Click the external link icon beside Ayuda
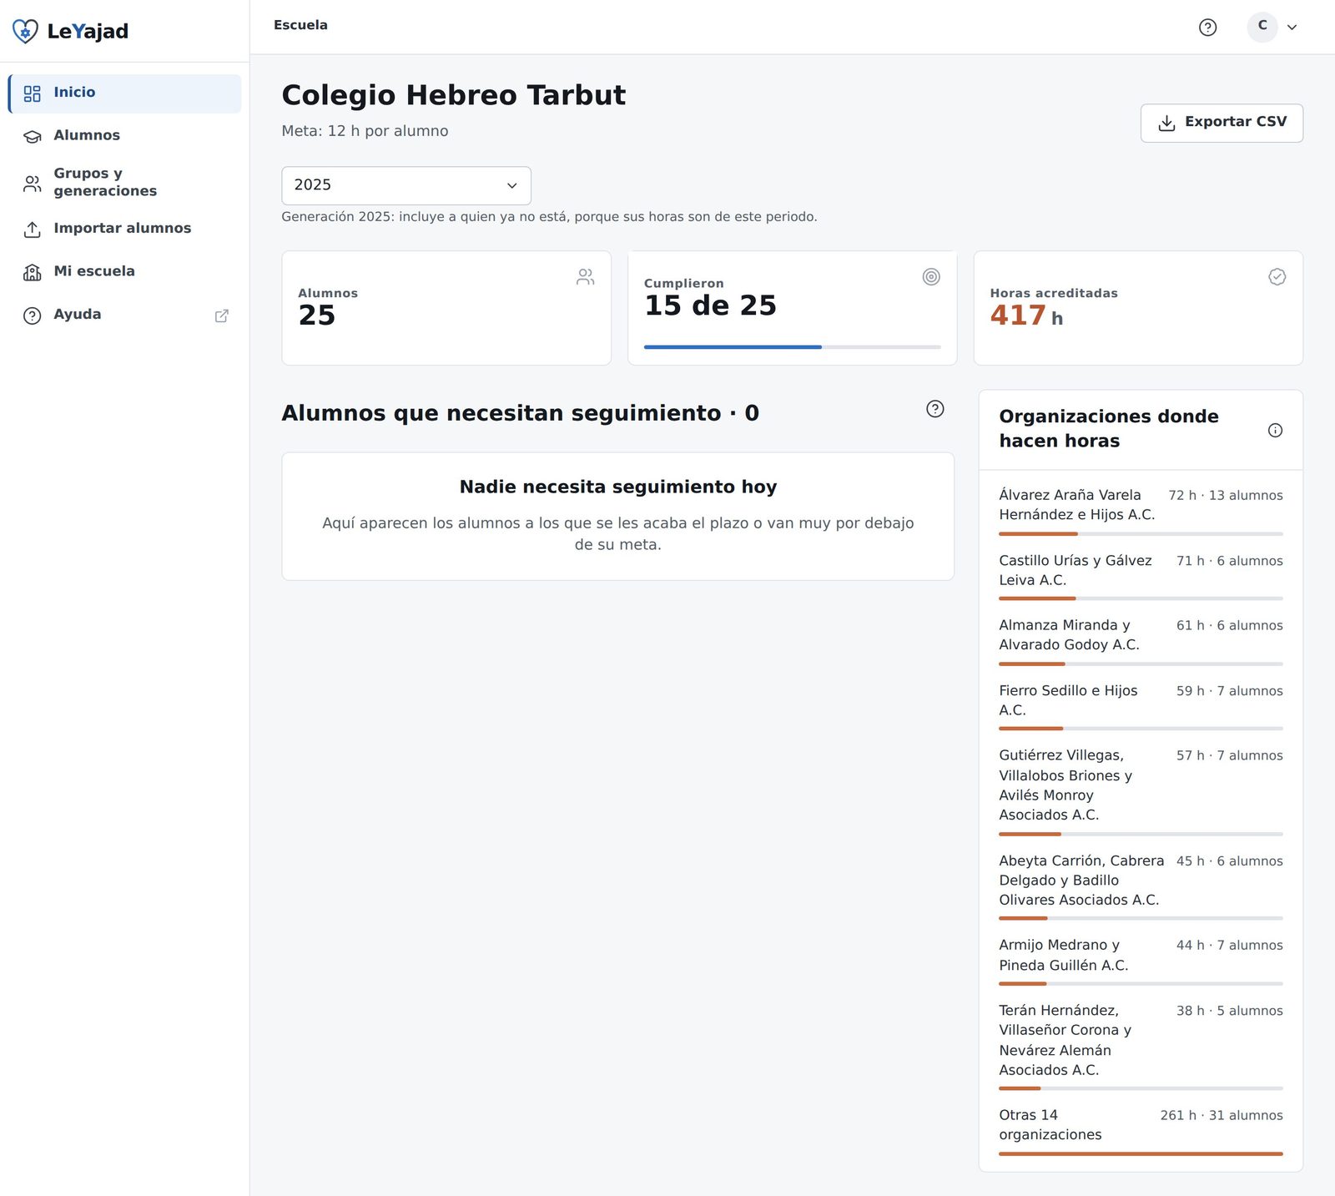This screenshot has height=1196, width=1335. pos(222,315)
